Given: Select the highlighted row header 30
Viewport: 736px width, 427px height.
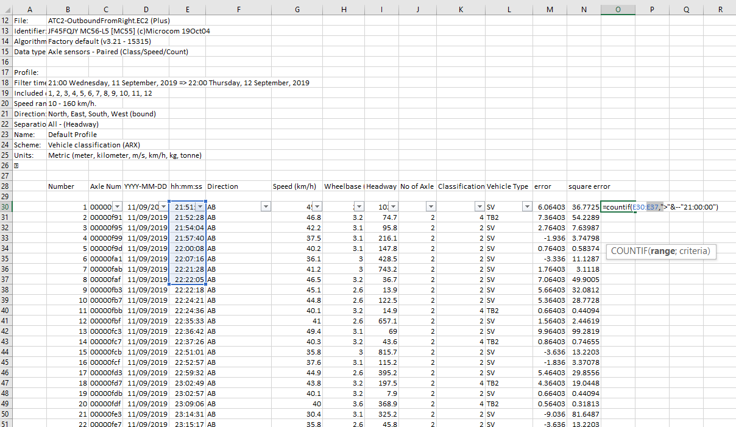Looking at the screenshot, I should (x=5, y=207).
